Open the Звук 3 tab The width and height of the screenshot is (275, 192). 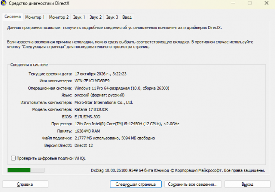pos(112,17)
